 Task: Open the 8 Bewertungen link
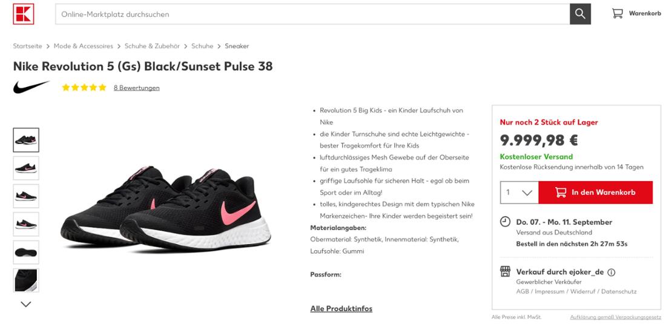coord(137,88)
